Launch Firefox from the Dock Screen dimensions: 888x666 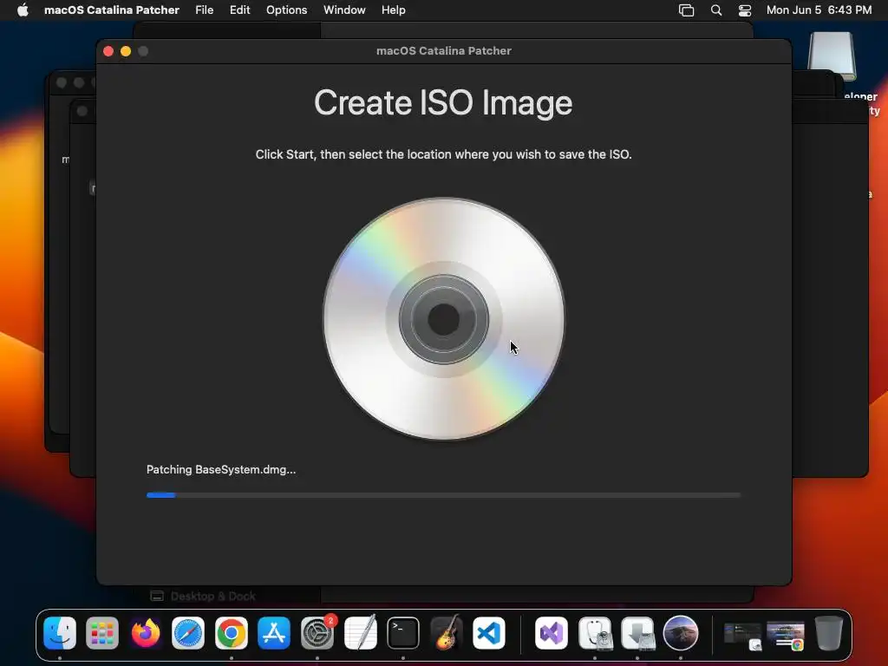pos(146,633)
